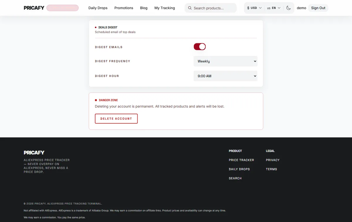
Task: Open the Digest Frequency dropdown
Action: (226, 61)
